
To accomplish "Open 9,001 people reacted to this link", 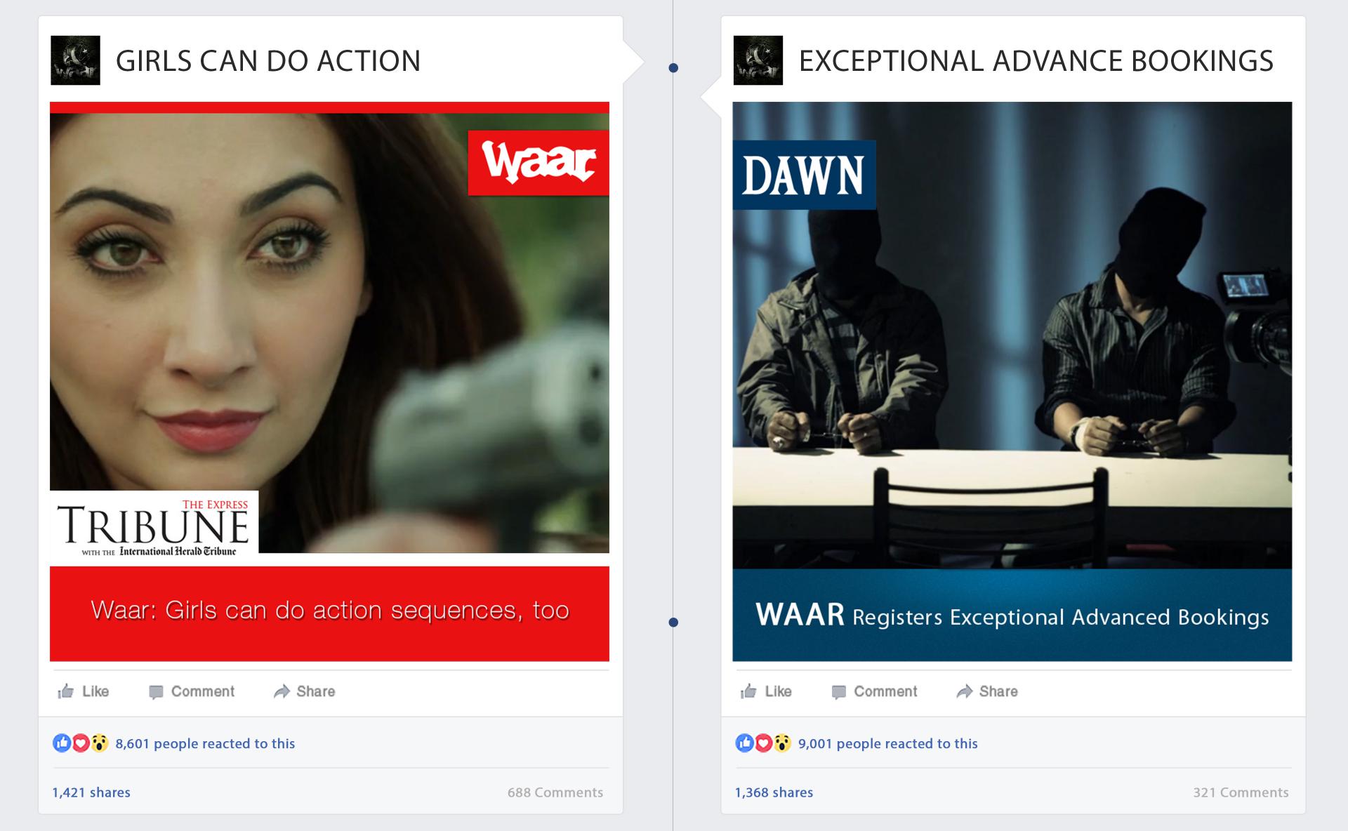I will click(x=887, y=743).
